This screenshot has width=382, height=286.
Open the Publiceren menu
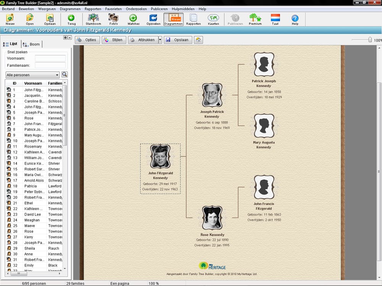pyautogui.click(x=159, y=9)
